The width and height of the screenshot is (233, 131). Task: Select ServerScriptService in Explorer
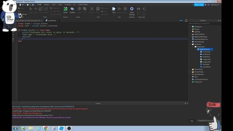point(201,39)
